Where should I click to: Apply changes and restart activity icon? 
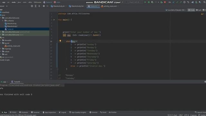pos(161,2)
